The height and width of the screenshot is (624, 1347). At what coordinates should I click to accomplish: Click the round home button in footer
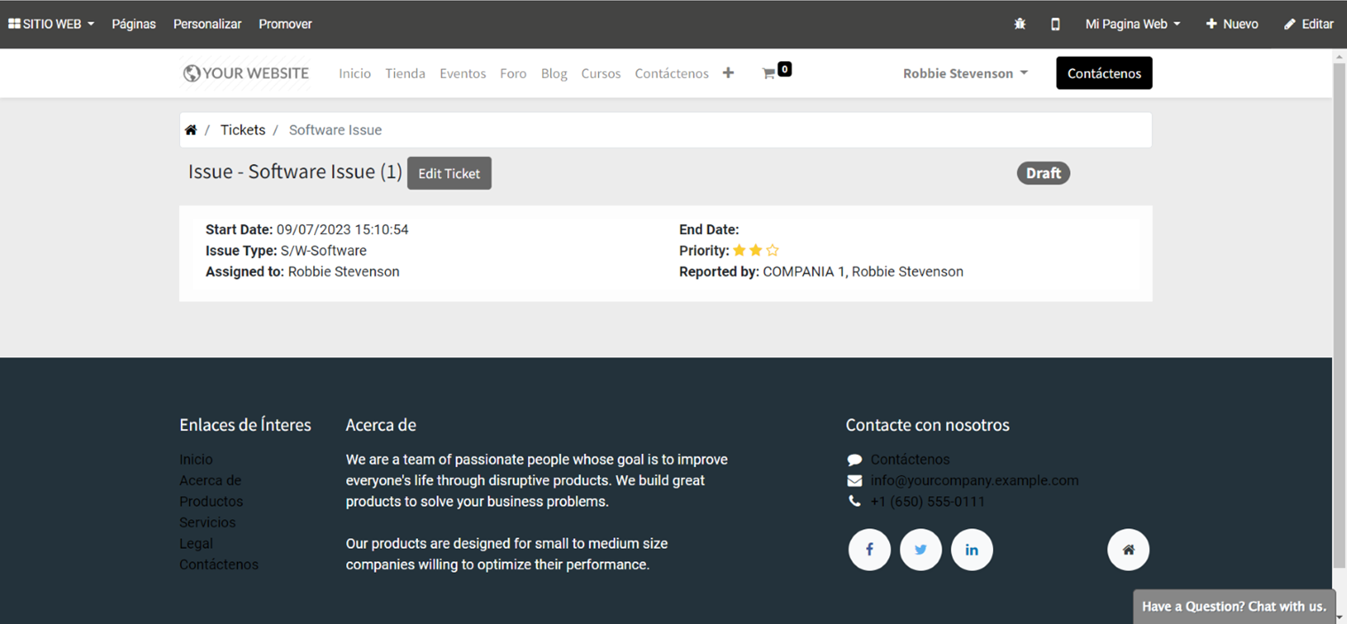[x=1128, y=550]
